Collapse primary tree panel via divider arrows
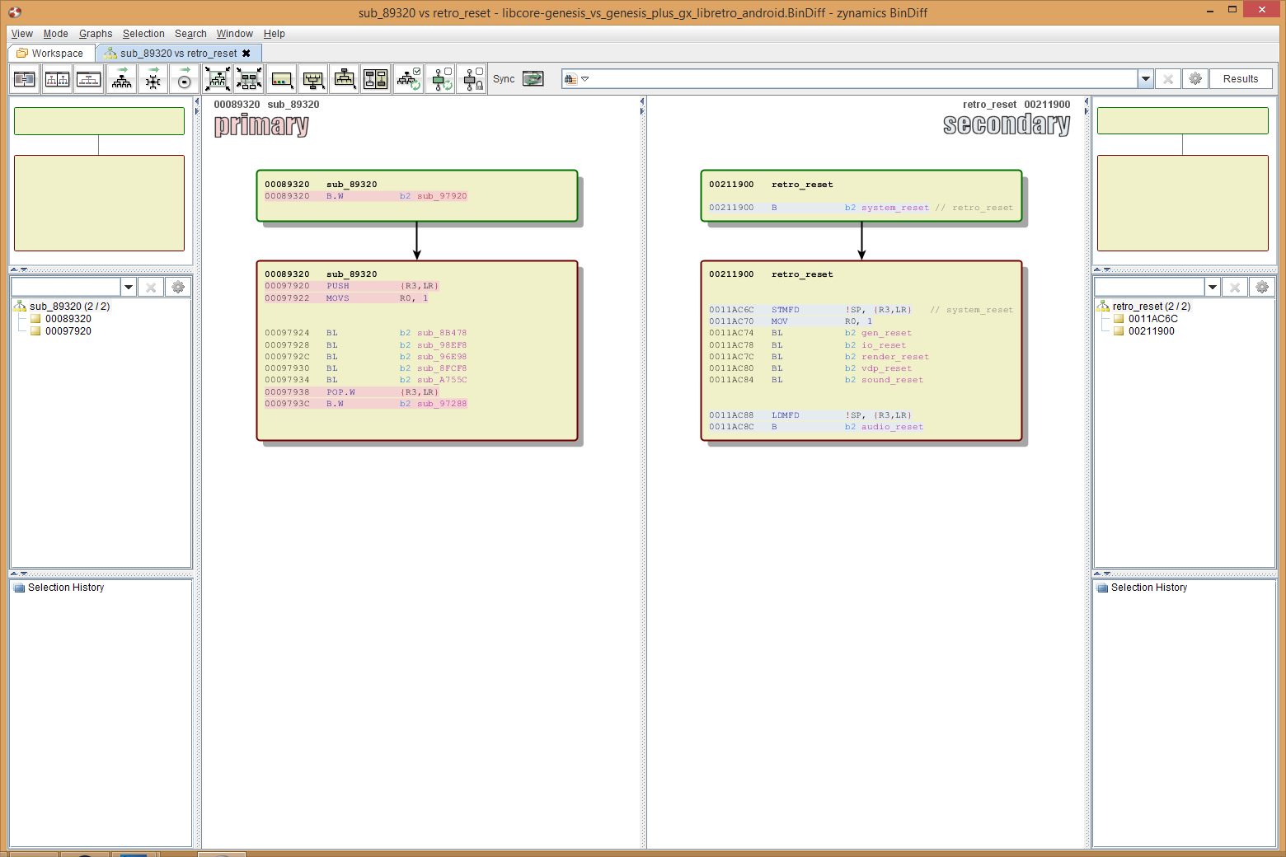 click(18, 574)
